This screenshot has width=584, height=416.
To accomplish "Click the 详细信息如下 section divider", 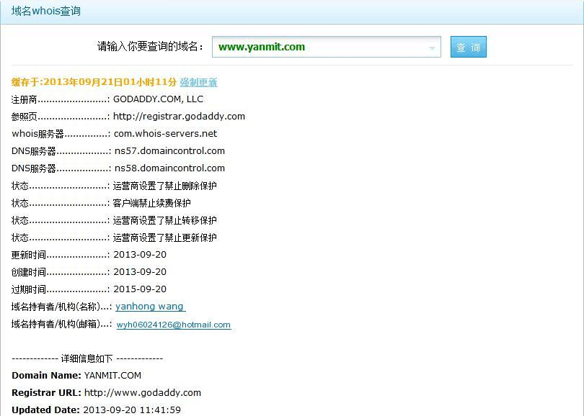I will (87, 358).
